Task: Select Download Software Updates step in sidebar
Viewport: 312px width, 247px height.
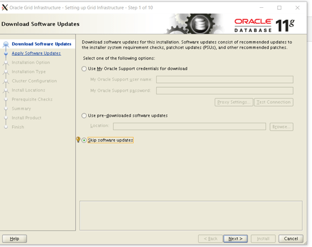Action: pos(41,44)
